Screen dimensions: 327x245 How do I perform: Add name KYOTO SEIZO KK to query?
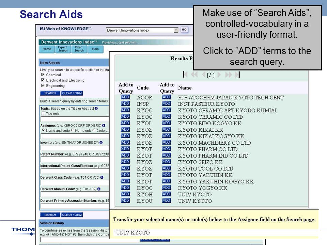[x=167, y=162]
